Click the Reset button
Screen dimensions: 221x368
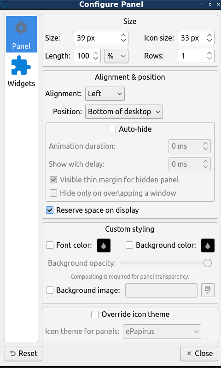click(x=23, y=353)
